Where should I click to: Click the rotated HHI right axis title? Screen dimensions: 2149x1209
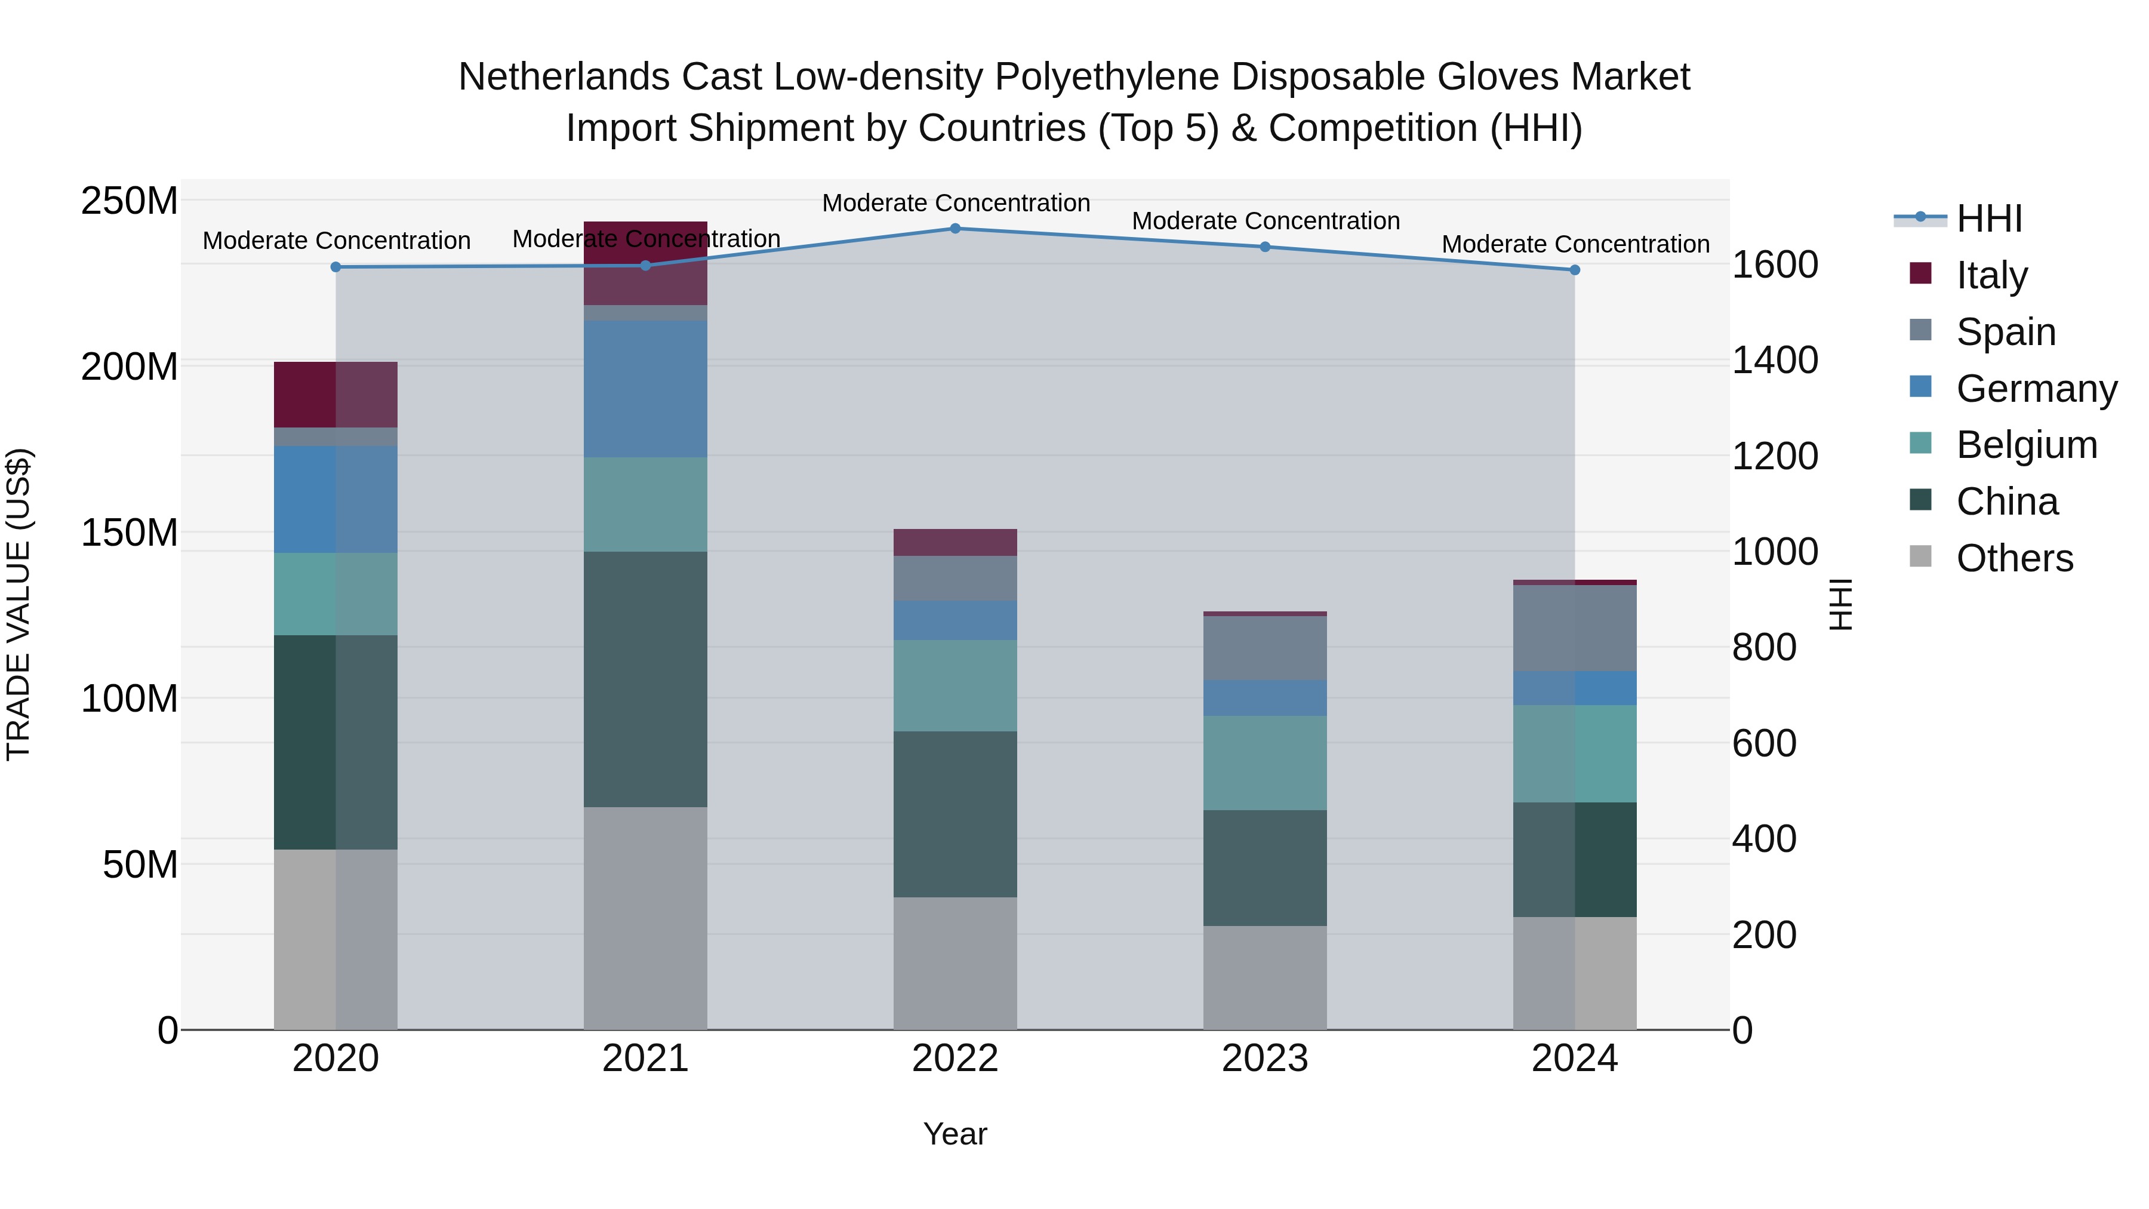coord(1841,604)
